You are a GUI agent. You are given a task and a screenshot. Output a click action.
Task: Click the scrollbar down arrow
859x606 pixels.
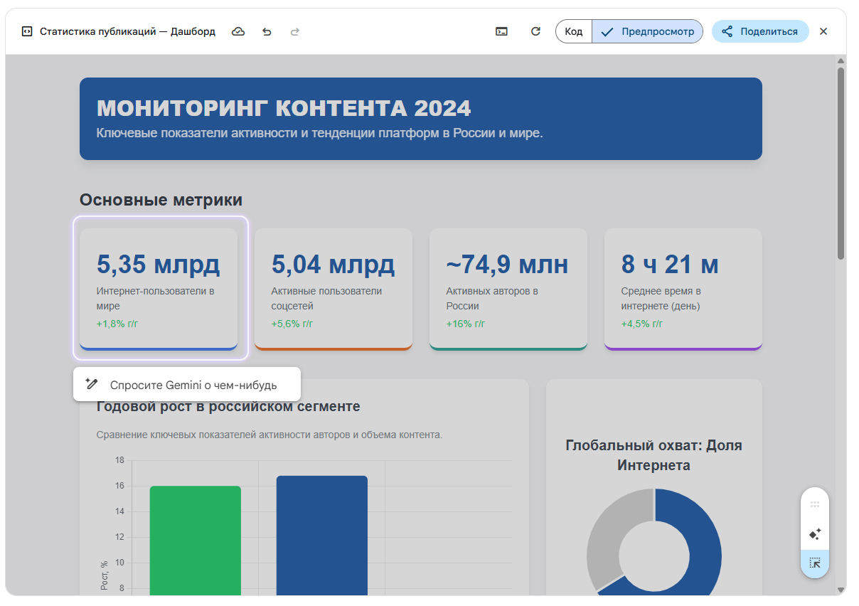point(841,590)
